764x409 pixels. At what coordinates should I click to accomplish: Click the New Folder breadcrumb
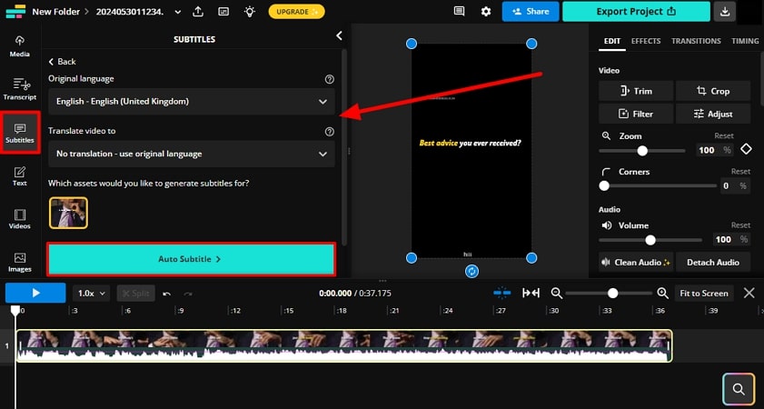coord(56,12)
